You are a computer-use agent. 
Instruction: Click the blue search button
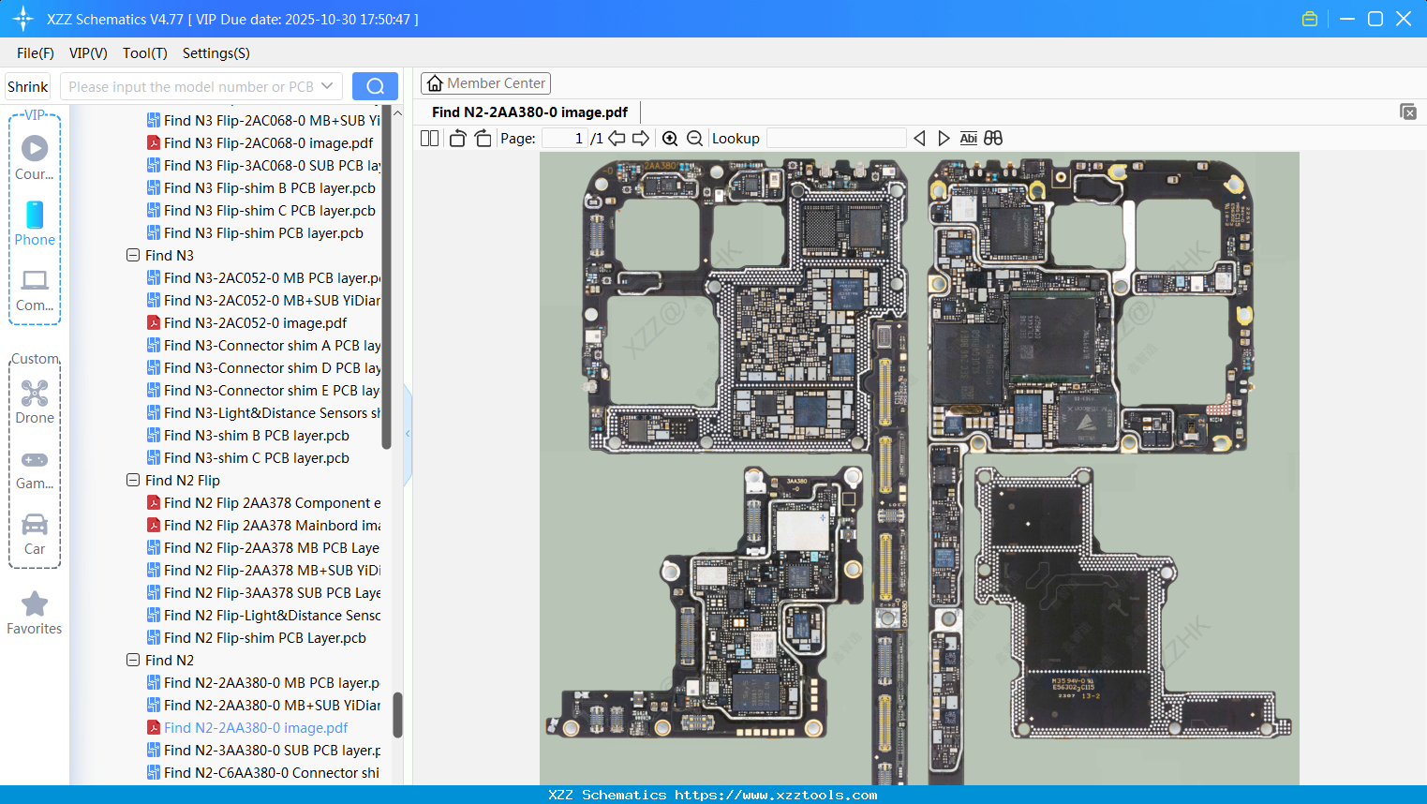tap(375, 86)
